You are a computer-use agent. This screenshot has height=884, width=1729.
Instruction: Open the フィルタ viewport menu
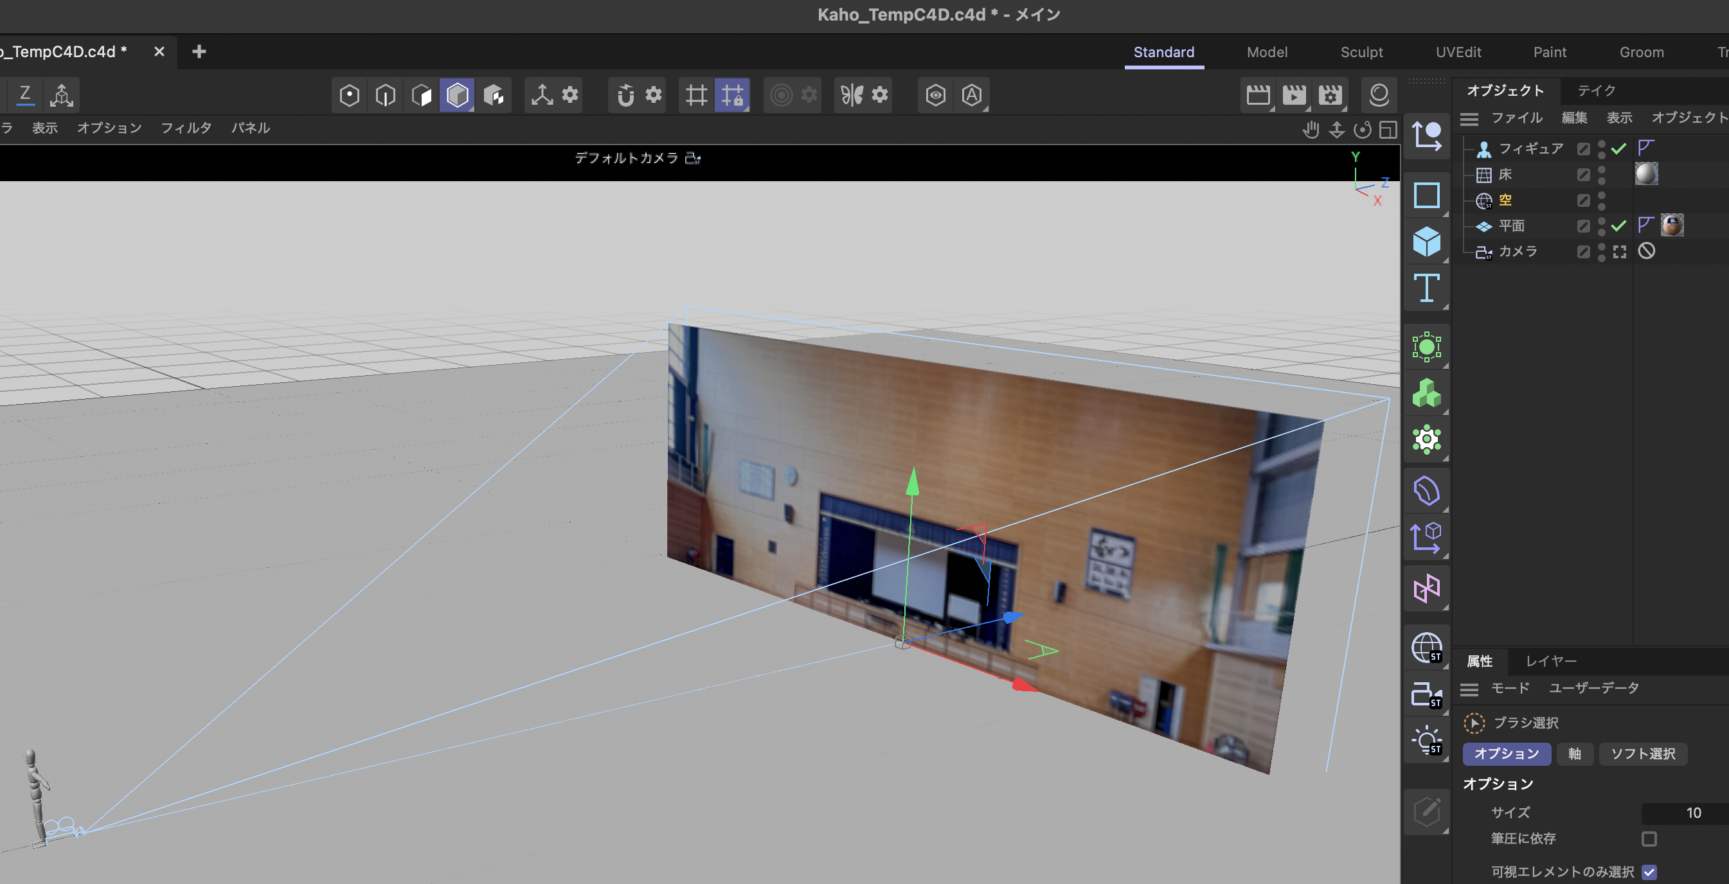186,127
